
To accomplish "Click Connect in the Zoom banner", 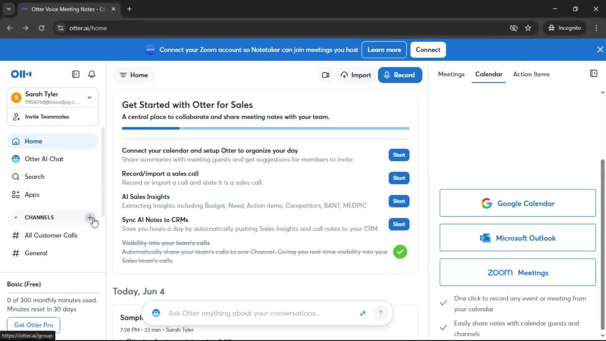I will (x=428, y=50).
